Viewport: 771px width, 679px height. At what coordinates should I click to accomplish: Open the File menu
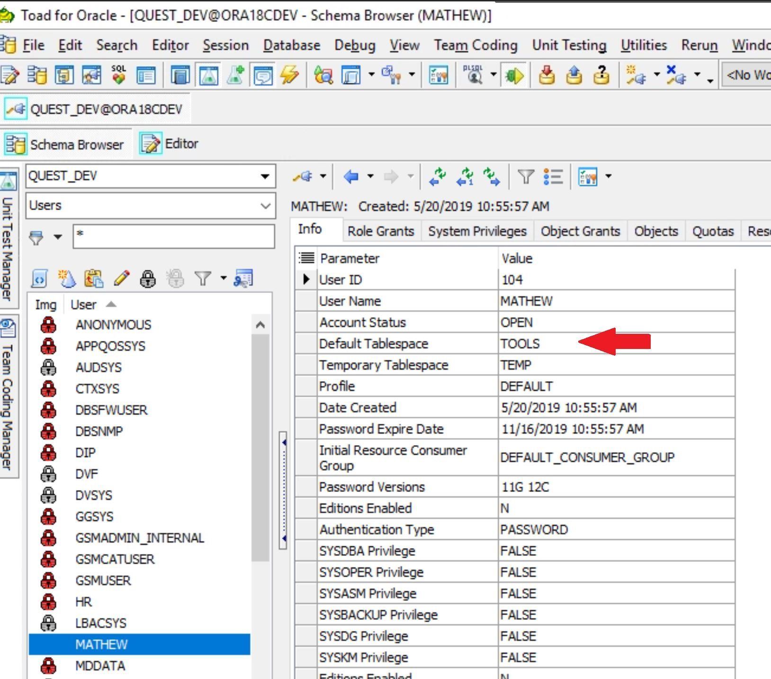coord(34,45)
